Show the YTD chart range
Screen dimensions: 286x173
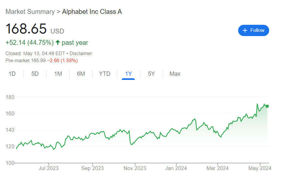[x=105, y=74]
